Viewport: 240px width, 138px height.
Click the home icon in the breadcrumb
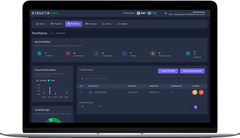tap(52, 33)
